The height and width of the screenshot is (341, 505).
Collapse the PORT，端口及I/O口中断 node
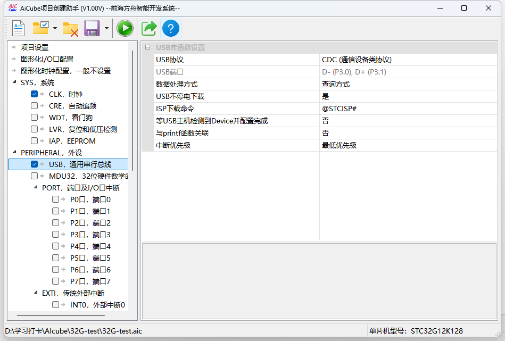(x=36, y=187)
